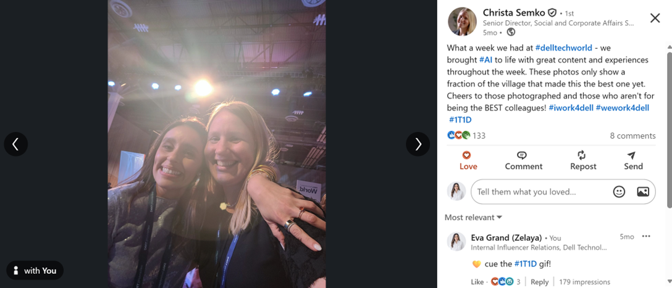Open the emoji picker in comment box

point(619,192)
